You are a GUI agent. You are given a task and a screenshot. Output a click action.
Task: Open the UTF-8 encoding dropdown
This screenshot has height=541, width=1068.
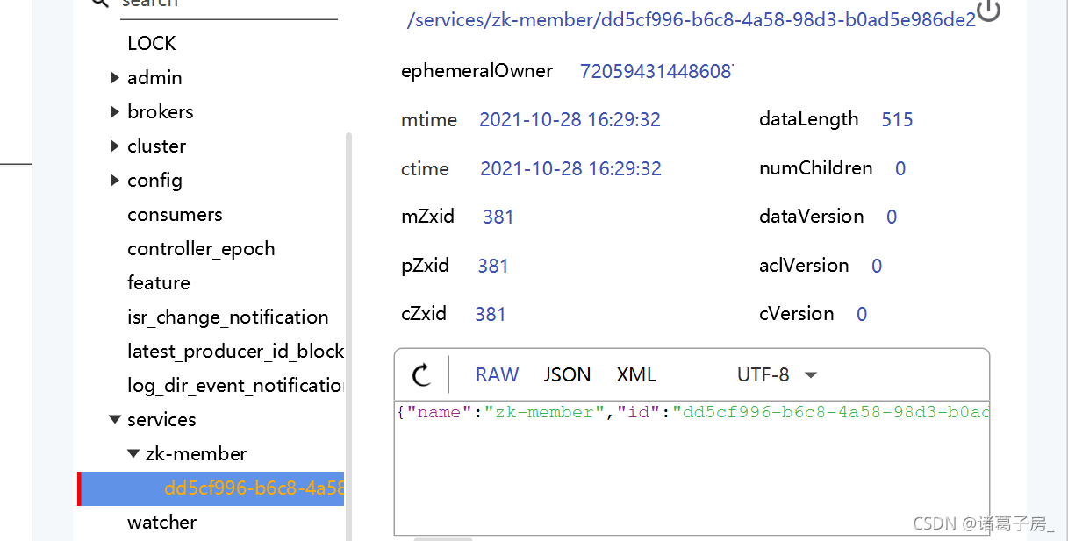[776, 374]
